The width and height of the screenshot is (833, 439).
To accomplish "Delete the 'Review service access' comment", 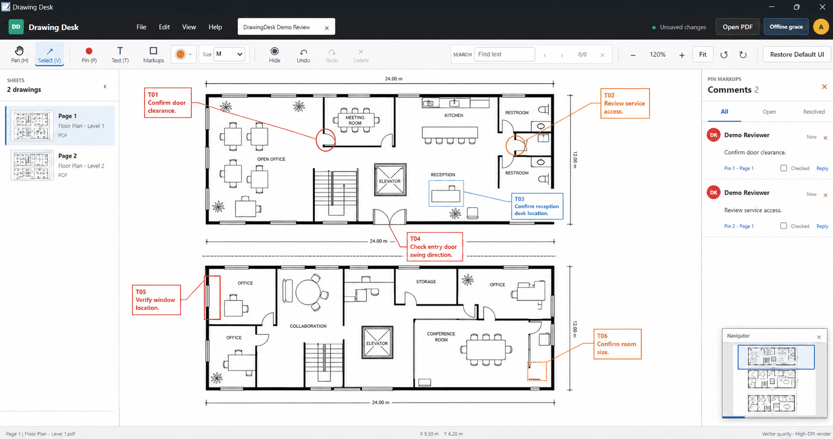I will (x=825, y=195).
